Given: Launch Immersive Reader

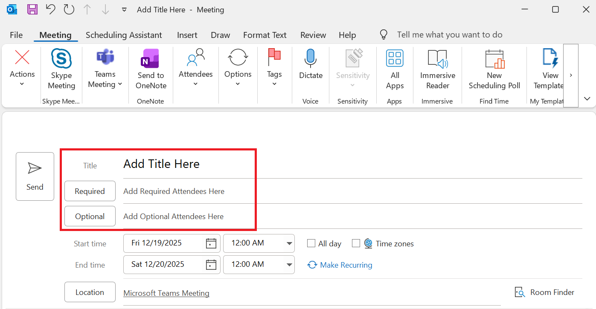Looking at the screenshot, I should pos(437,59).
